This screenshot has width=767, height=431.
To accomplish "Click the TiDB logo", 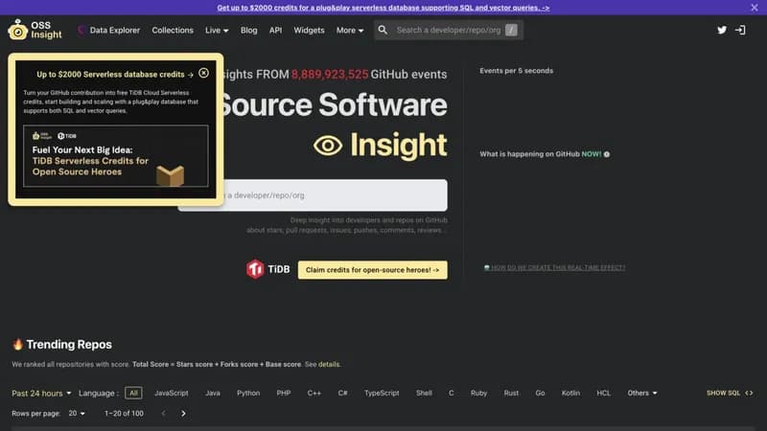I will [267, 269].
